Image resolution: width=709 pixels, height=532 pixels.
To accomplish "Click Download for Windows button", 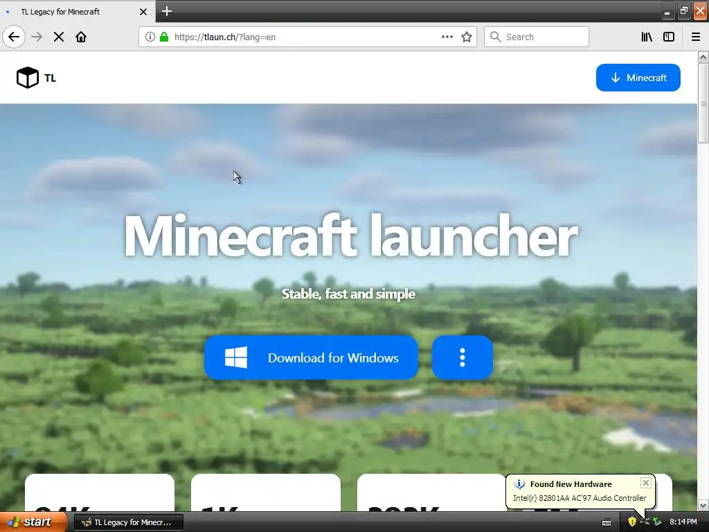I will coord(311,357).
